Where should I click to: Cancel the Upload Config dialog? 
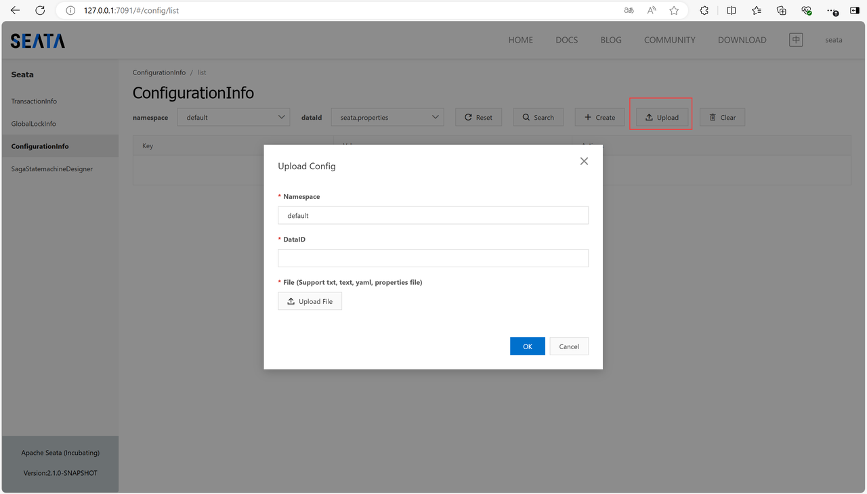pyautogui.click(x=568, y=346)
